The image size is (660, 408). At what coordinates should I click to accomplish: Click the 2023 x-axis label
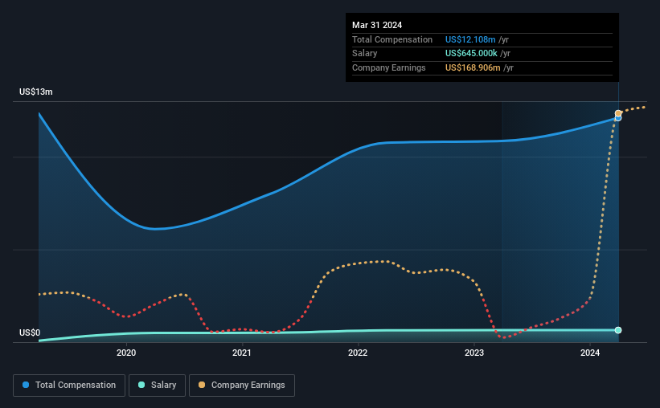point(474,353)
